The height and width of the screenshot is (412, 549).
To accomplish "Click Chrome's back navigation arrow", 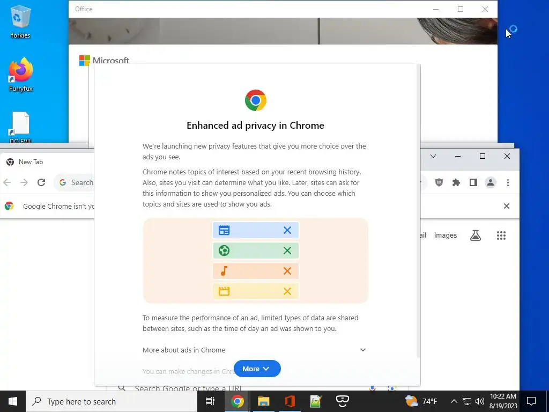I will (7, 182).
